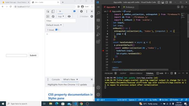Open the Default levels dropdown

coord(54,25)
